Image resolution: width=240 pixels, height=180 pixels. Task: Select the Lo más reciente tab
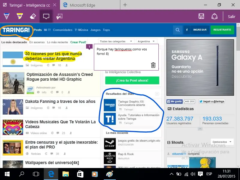point(57,42)
